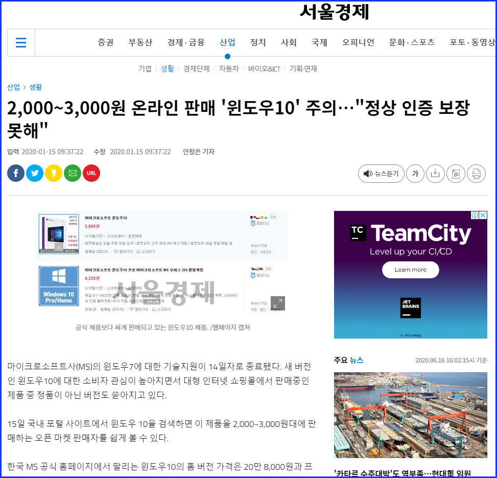Viewport: 497px width, 478px height.
Task: Open the 포토·동영상 menu
Action: point(472,42)
